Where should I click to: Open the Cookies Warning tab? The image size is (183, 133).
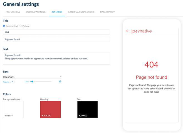click(x=36, y=12)
